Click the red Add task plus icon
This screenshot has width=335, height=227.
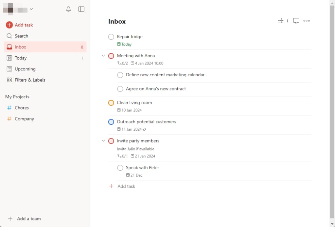[9, 25]
